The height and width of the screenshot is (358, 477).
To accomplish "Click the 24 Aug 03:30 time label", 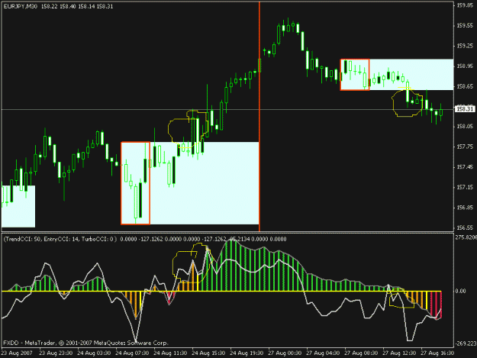I will click(94, 353).
